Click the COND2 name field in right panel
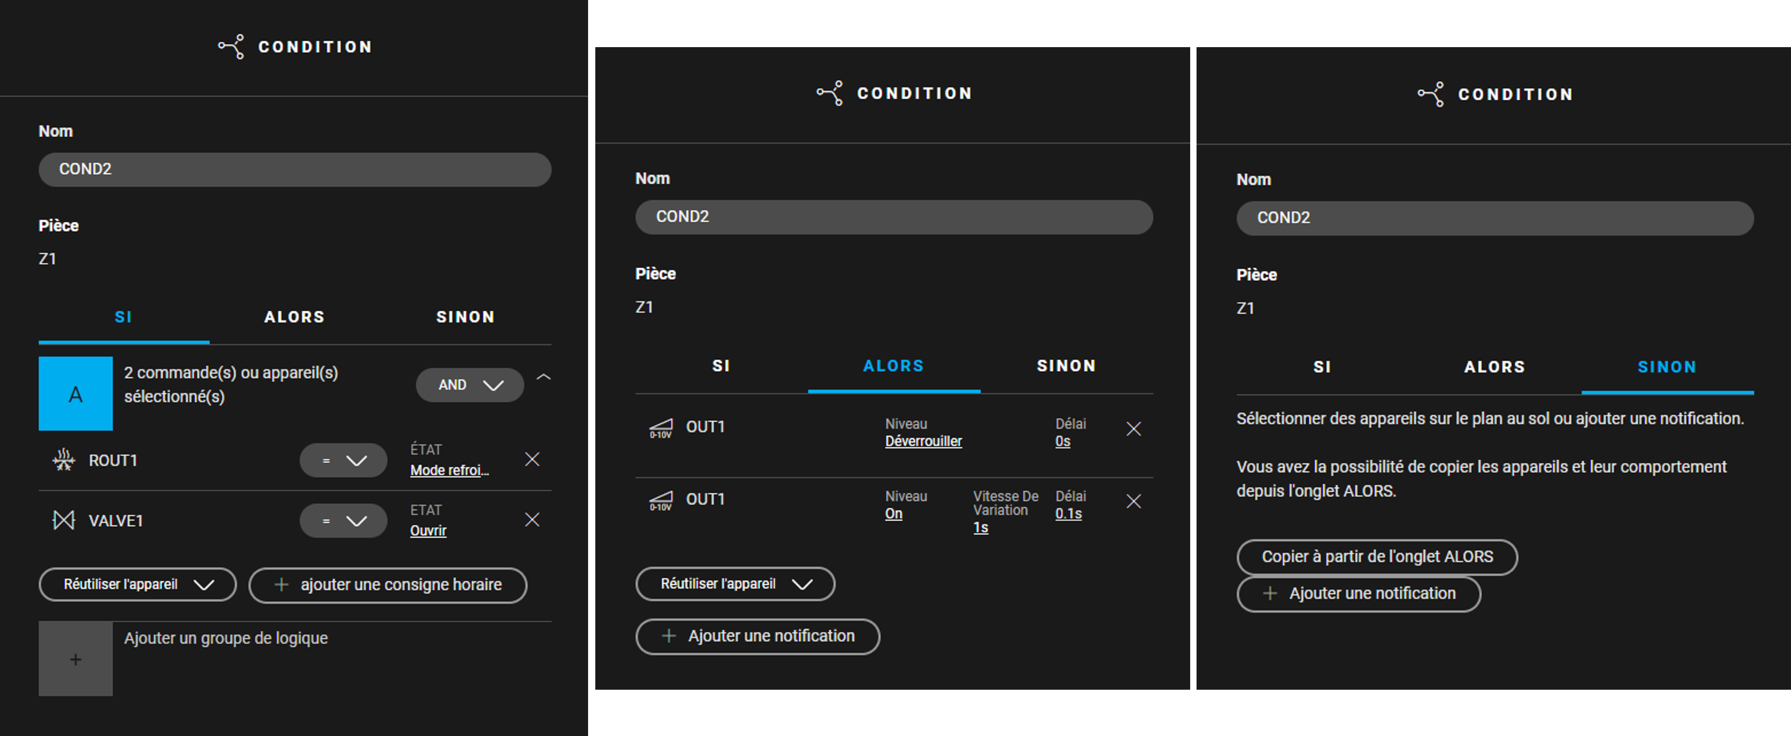 tap(1495, 218)
